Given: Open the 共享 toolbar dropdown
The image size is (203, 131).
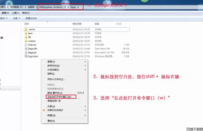Looking at the screenshot, I should 17,18.
